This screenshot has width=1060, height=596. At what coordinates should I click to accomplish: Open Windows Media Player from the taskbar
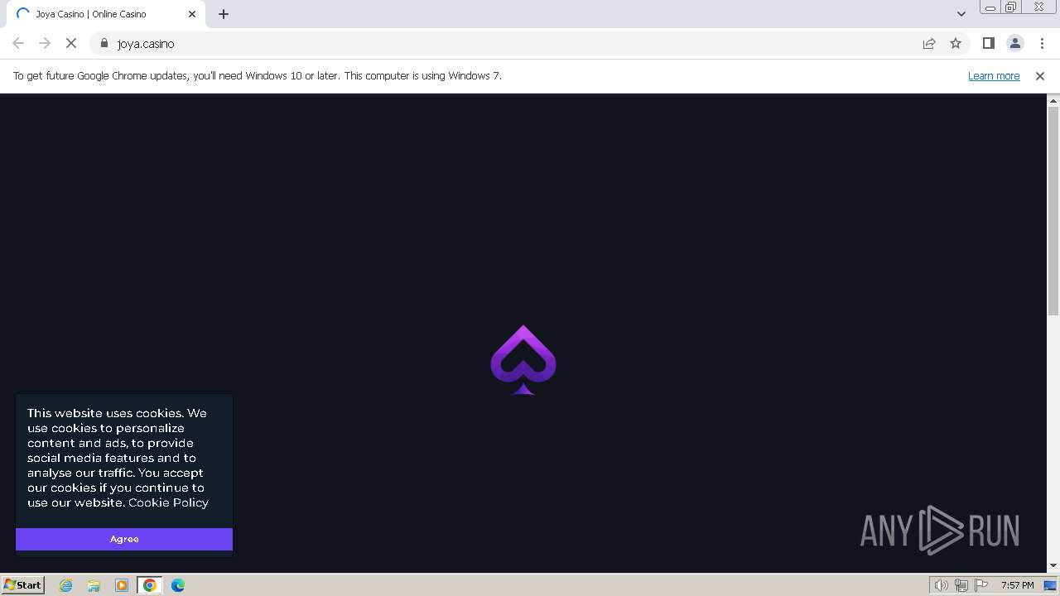(x=122, y=585)
